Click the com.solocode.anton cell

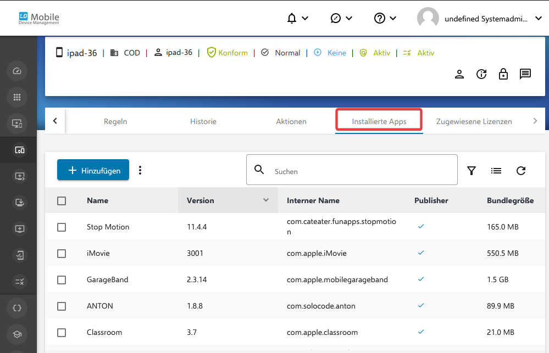(321, 306)
